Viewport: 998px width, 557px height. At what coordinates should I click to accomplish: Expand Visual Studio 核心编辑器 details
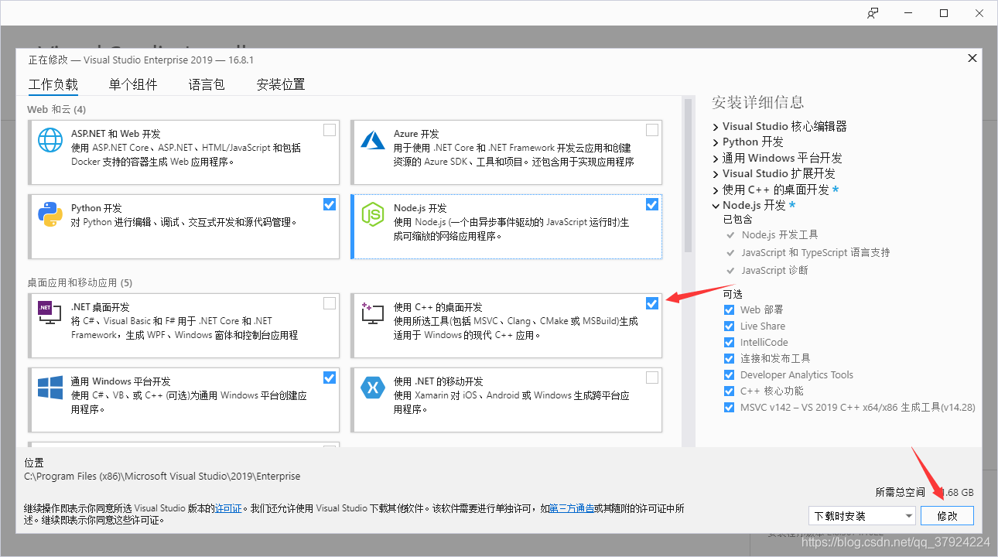pos(716,126)
